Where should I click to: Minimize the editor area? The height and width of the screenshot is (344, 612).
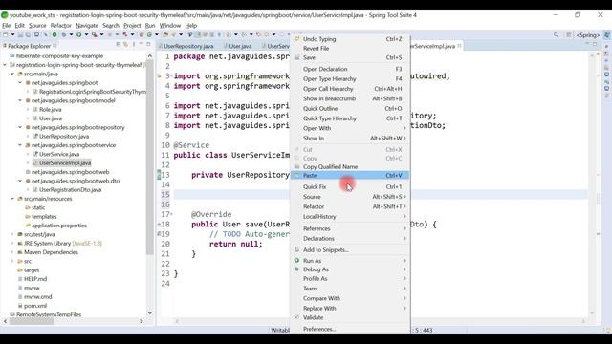(587, 44)
